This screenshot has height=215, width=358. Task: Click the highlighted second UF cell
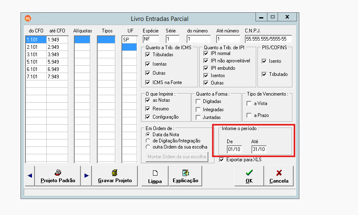coord(129,47)
